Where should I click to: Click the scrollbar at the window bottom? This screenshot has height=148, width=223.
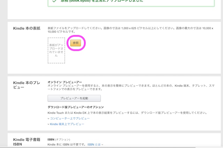click(x=111, y=147)
